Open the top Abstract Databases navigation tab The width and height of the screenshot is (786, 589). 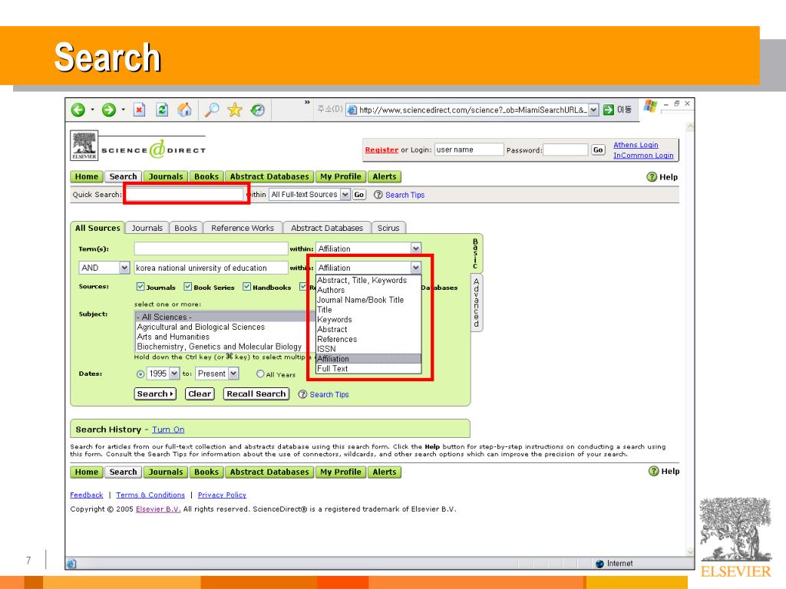pos(269,177)
